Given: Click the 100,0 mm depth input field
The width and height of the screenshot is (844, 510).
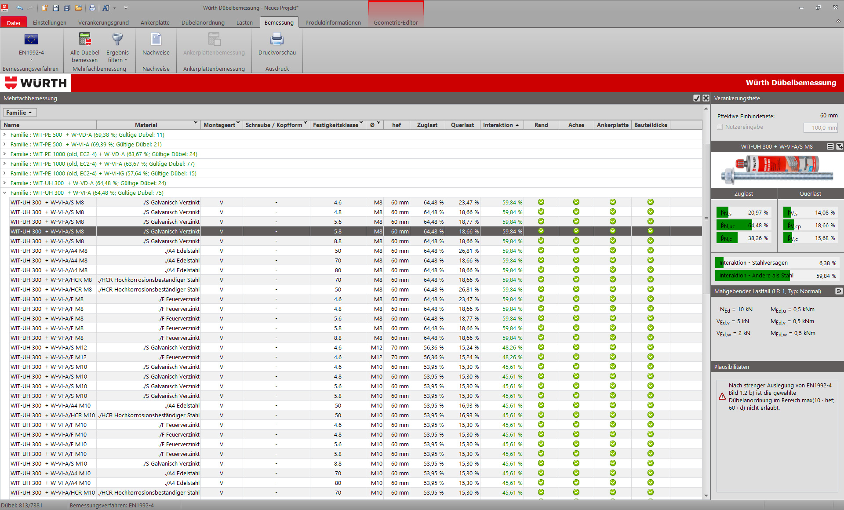Looking at the screenshot, I should (x=821, y=127).
